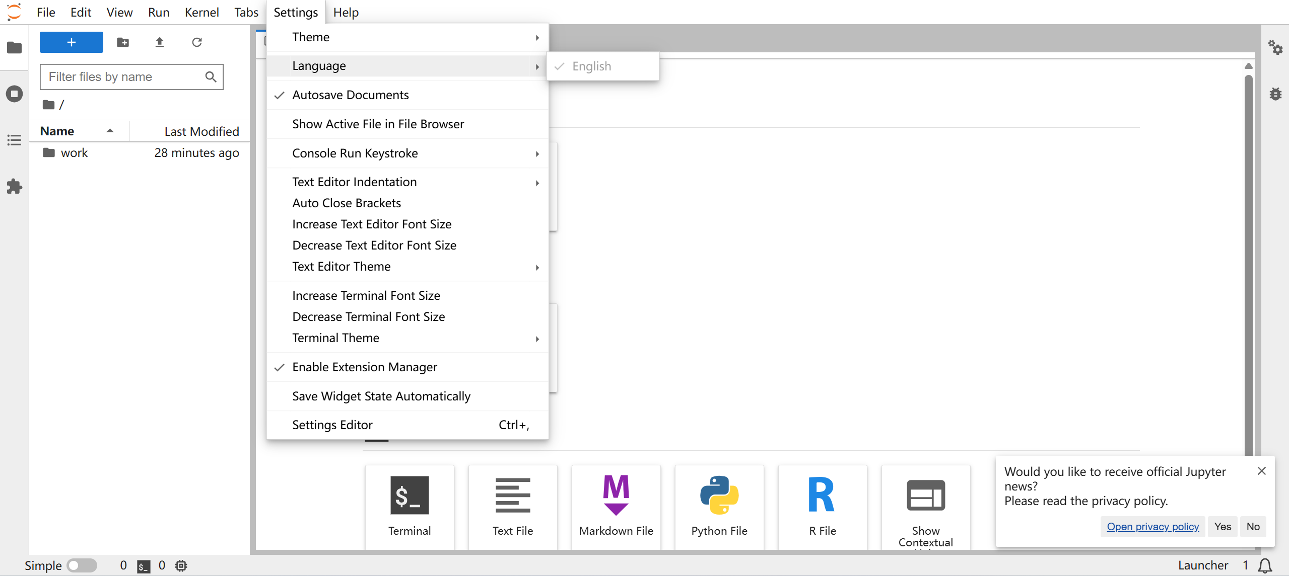
Task: Open the Table of Contents sidebar icon
Action: pos(14,140)
